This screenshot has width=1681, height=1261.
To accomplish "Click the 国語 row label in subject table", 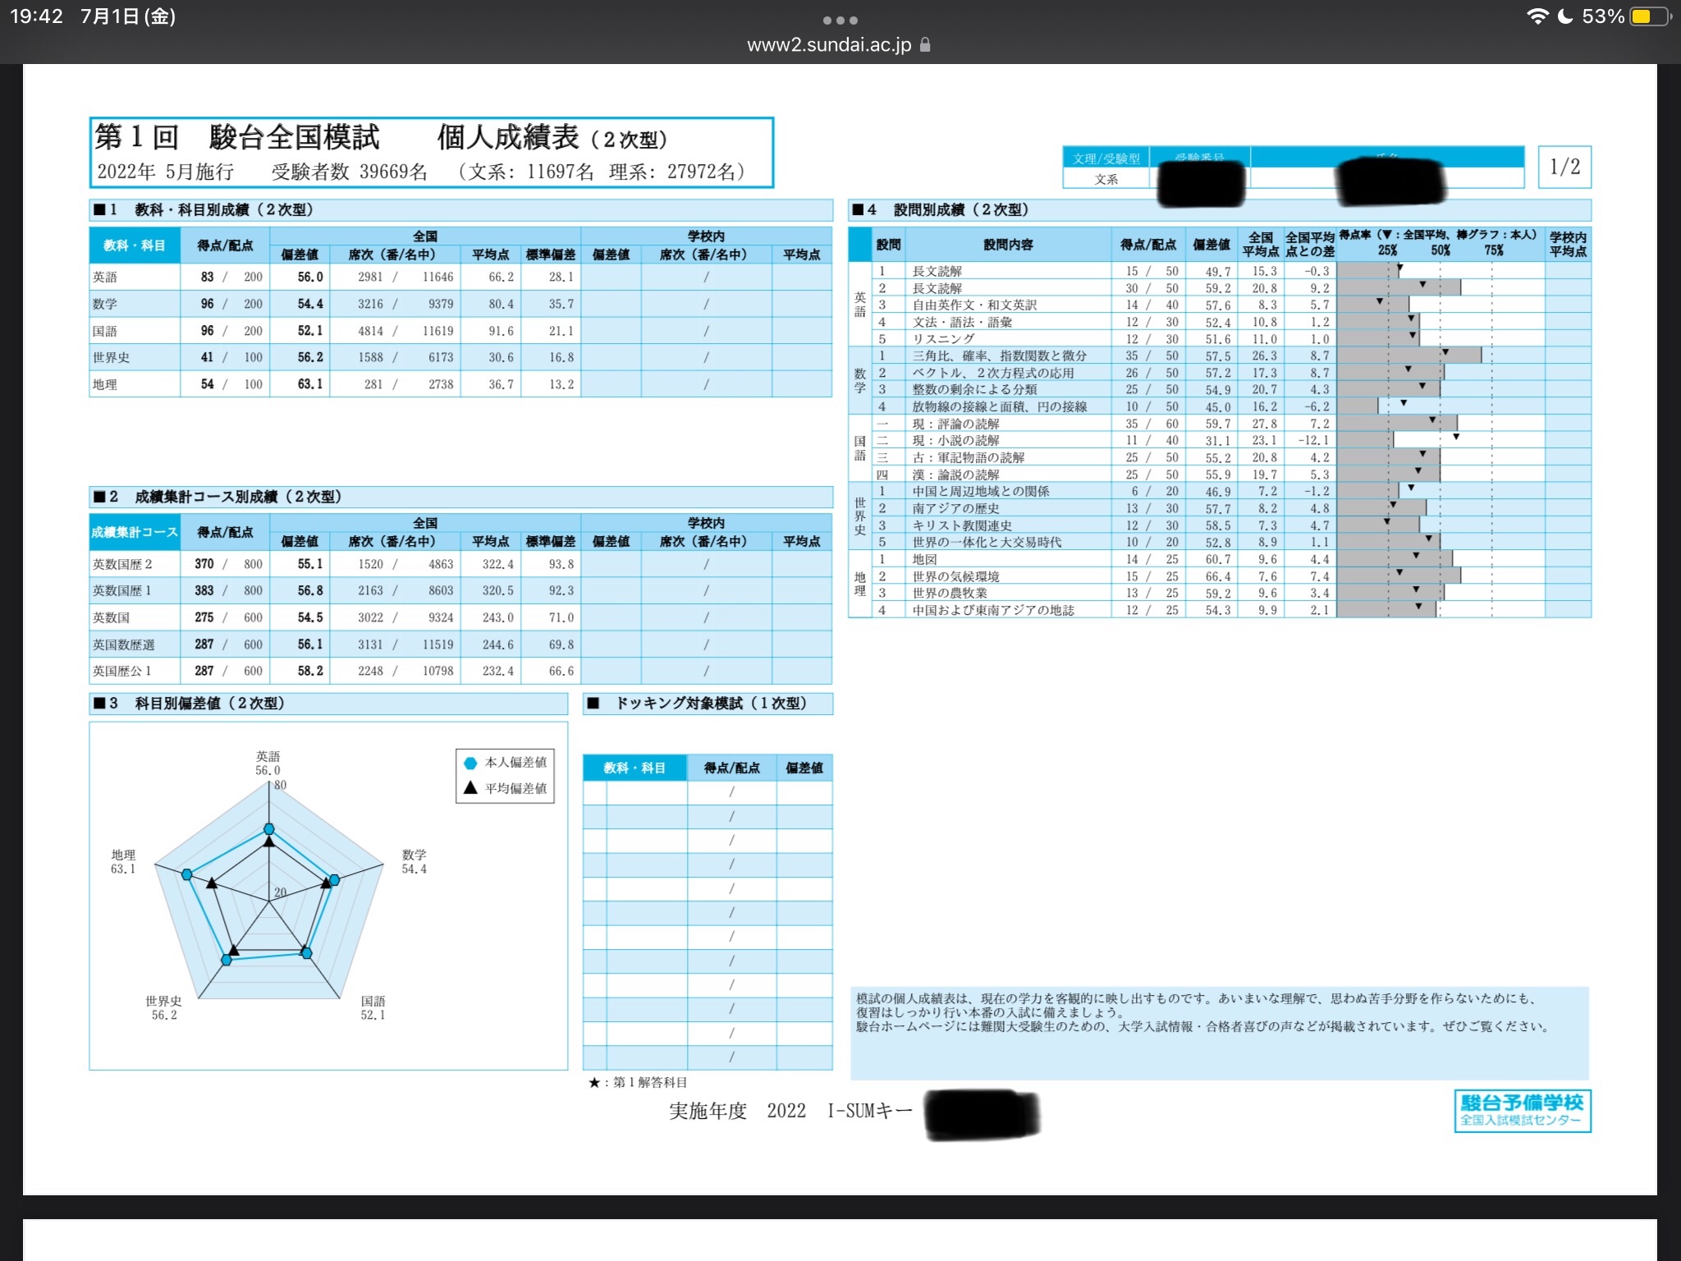I will click(x=105, y=331).
